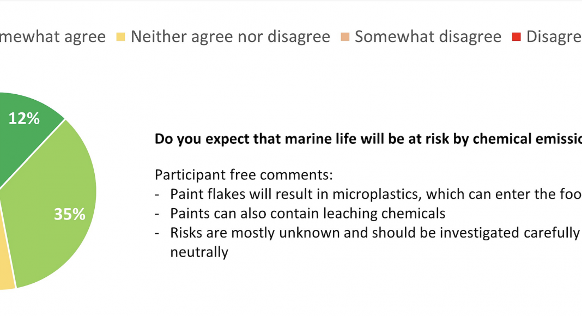Click the red Disagree legend swatch
This screenshot has height=316, width=582.
tap(516, 37)
